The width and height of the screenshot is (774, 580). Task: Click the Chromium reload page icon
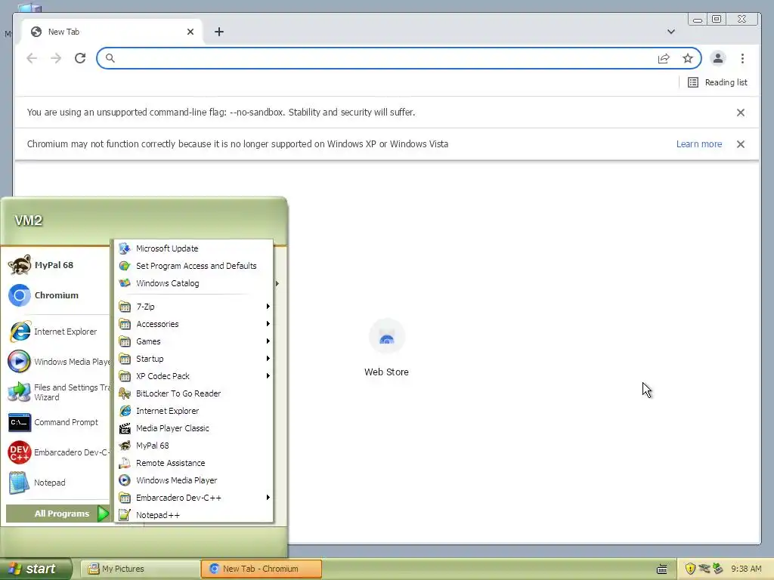pyautogui.click(x=80, y=58)
